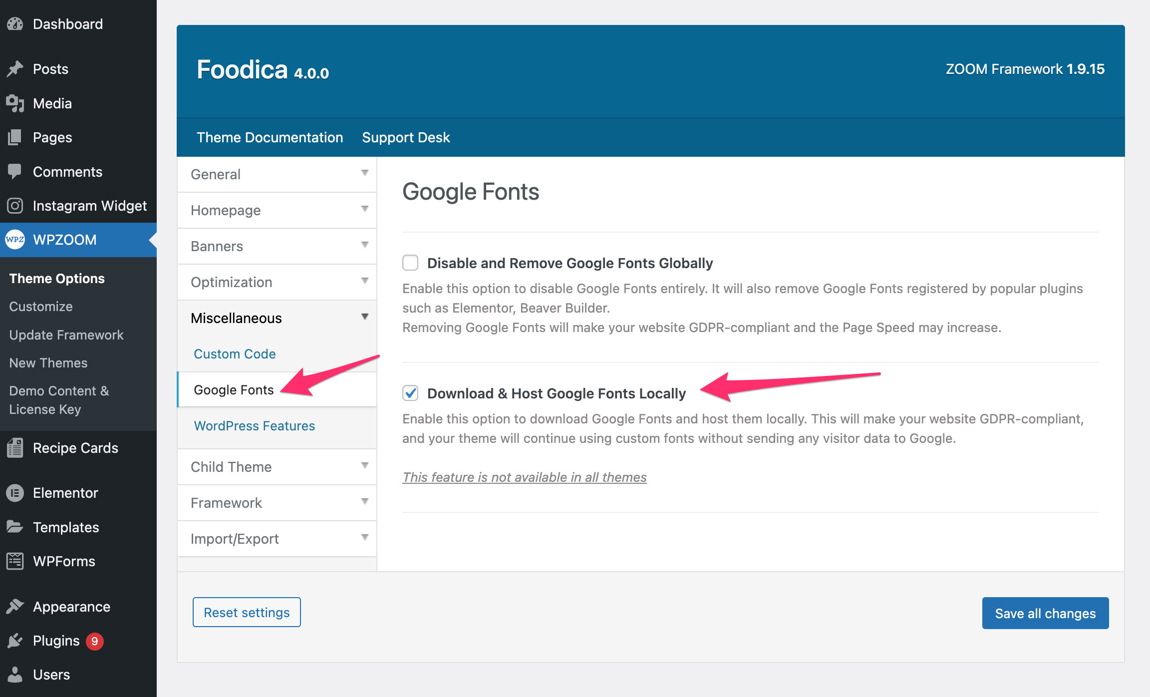The width and height of the screenshot is (1150, 697).
Task: Click the Appearance paintbrush icon
Action: tap(15, 607)
